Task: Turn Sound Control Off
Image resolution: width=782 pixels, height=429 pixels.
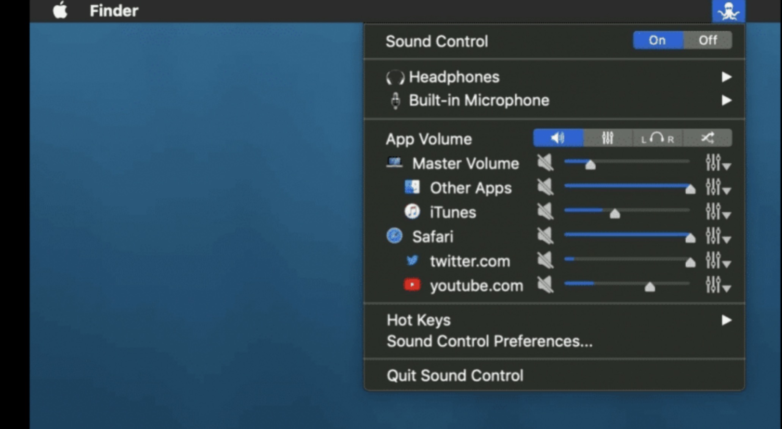Action: [x=708, y=40]
